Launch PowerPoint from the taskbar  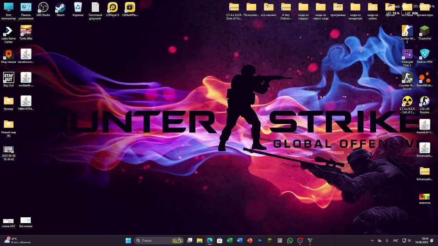[250, 241]
